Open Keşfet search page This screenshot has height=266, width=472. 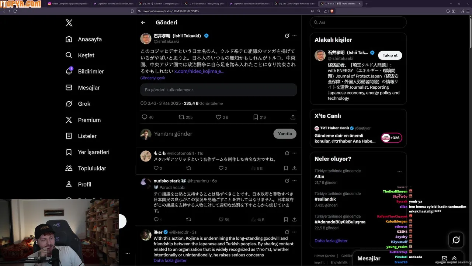[80, 55]
